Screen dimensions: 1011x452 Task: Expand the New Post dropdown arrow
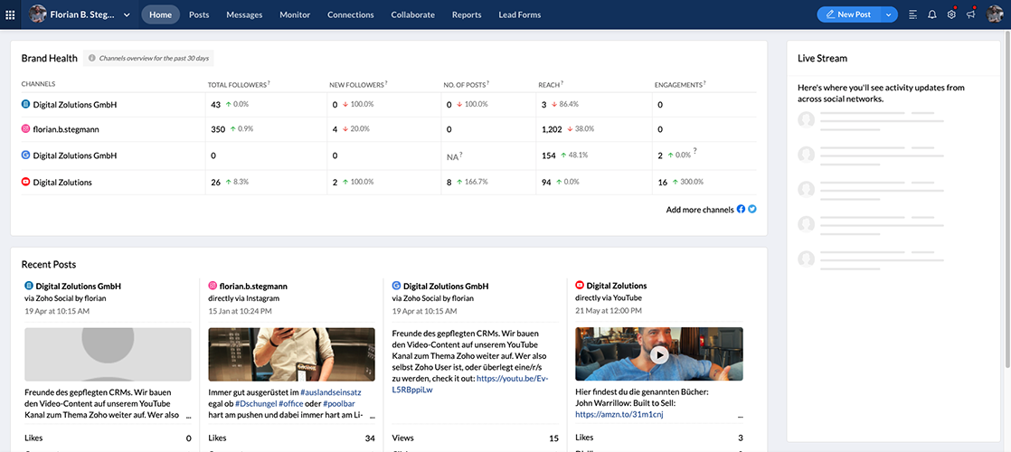pyautogui.click(x=889, y=14)
